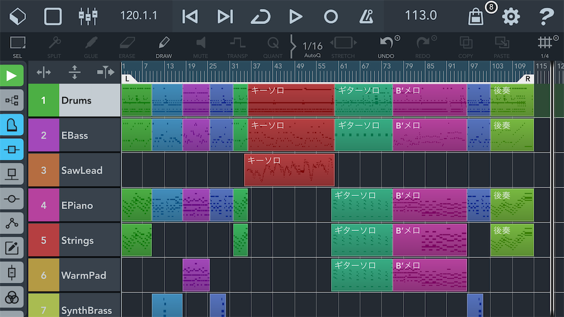Click the R right locator marker

pyautogui.click(x=527, y=79)
